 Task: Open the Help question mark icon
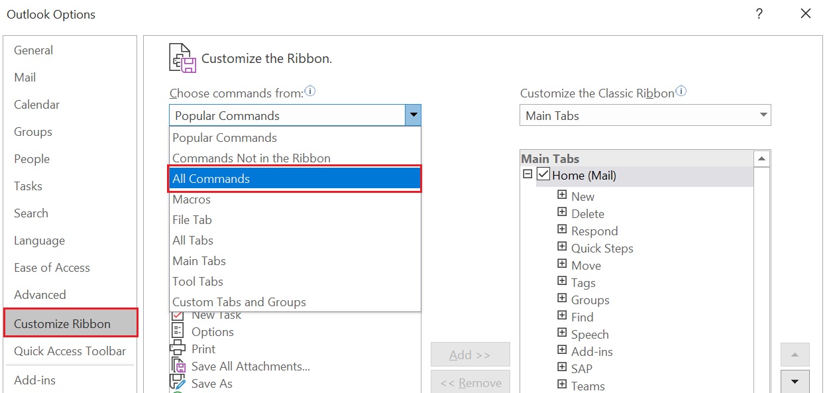coord(759,14)
